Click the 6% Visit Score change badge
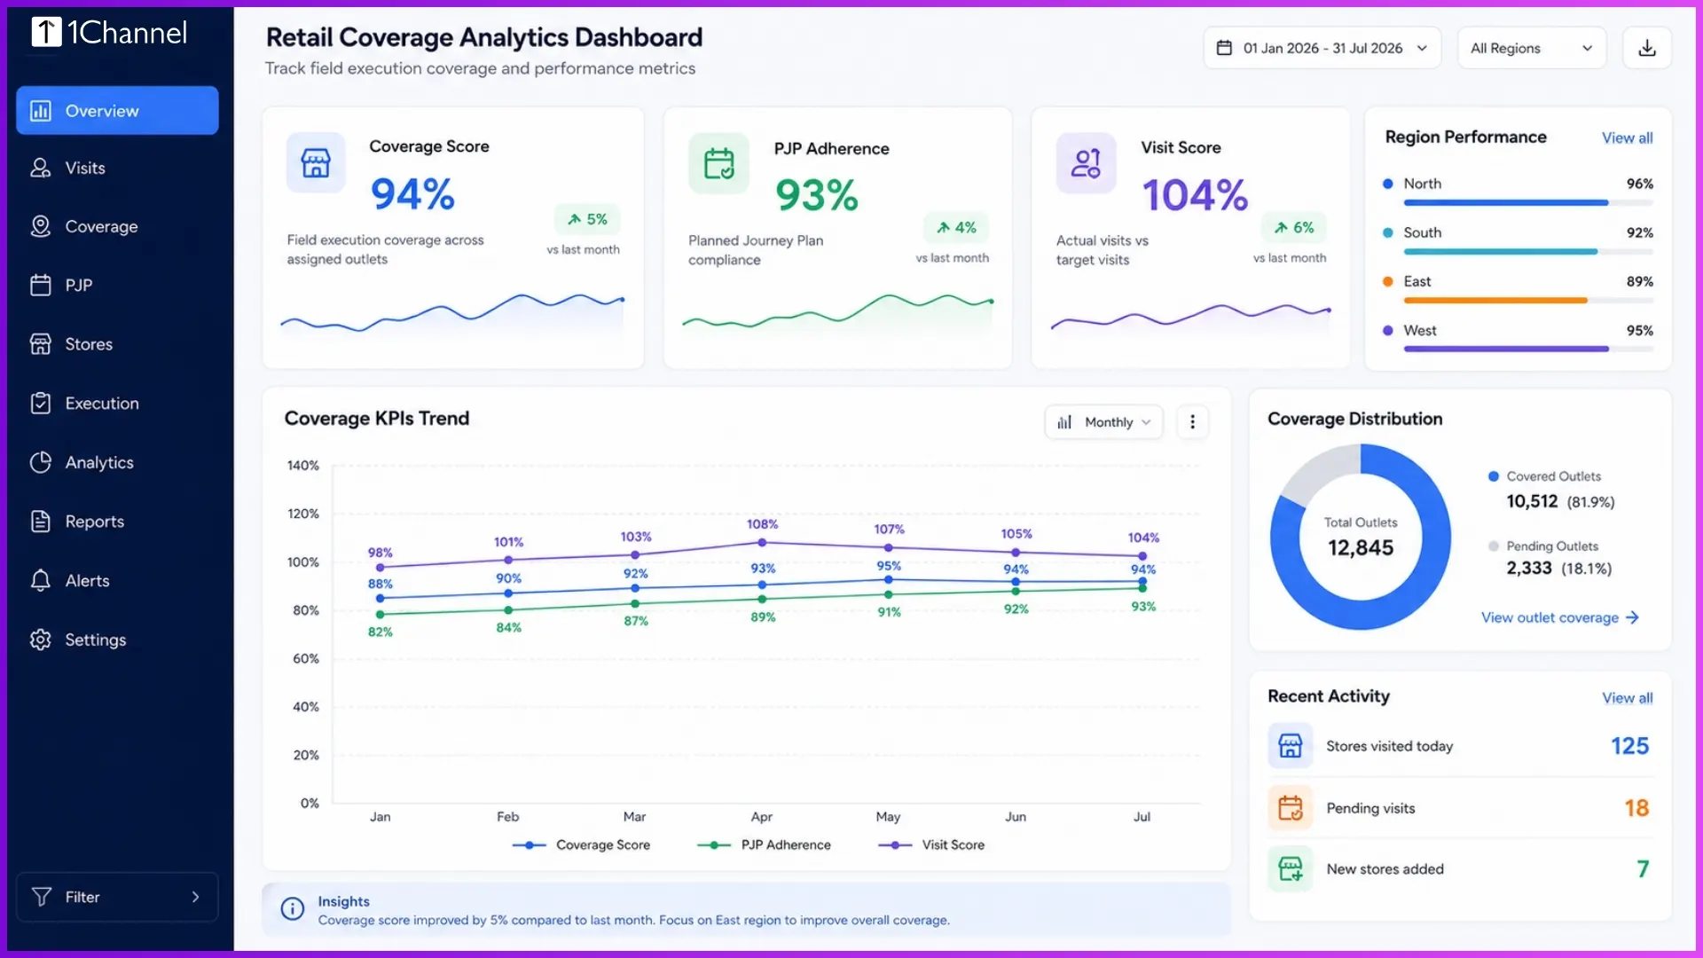Image resolution: width=1703 pixels, height=958 pixels. (x=1294, y=227)
